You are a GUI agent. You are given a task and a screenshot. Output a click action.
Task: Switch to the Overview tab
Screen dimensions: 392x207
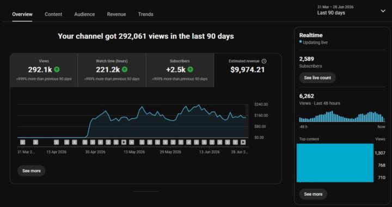pos(22,14)
